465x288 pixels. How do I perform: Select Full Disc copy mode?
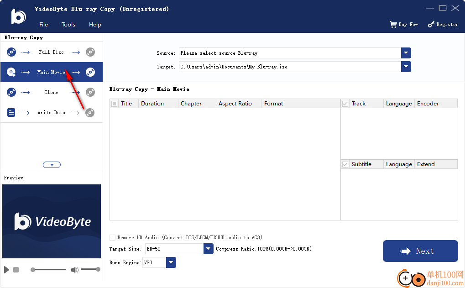click(52, 52)
